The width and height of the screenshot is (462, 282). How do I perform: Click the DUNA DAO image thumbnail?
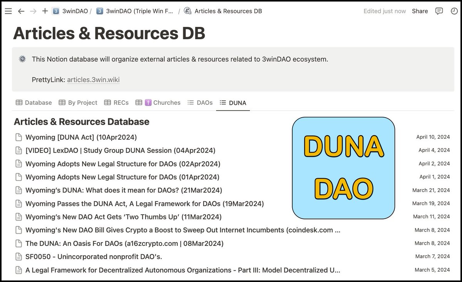[x=343, y=168]
